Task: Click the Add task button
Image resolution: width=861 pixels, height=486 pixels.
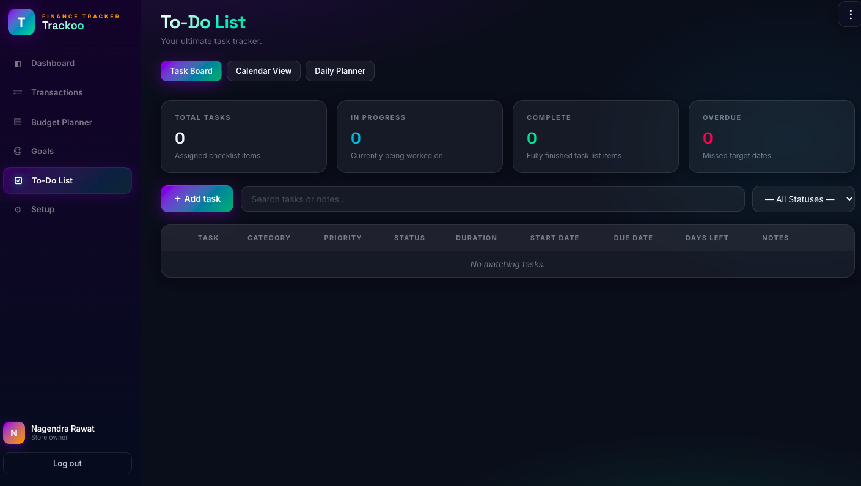Action: (197, 199)
